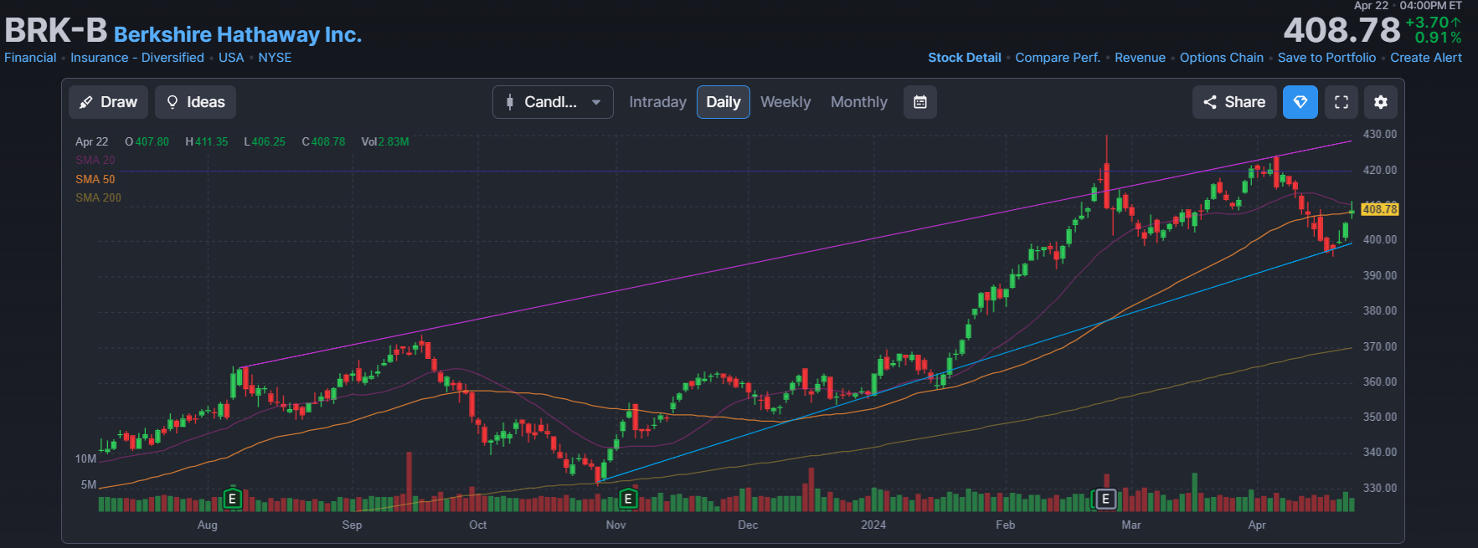Open the Options Chain link
This screenshot has height=548, width=1478.
click(x=1222, y=58)
